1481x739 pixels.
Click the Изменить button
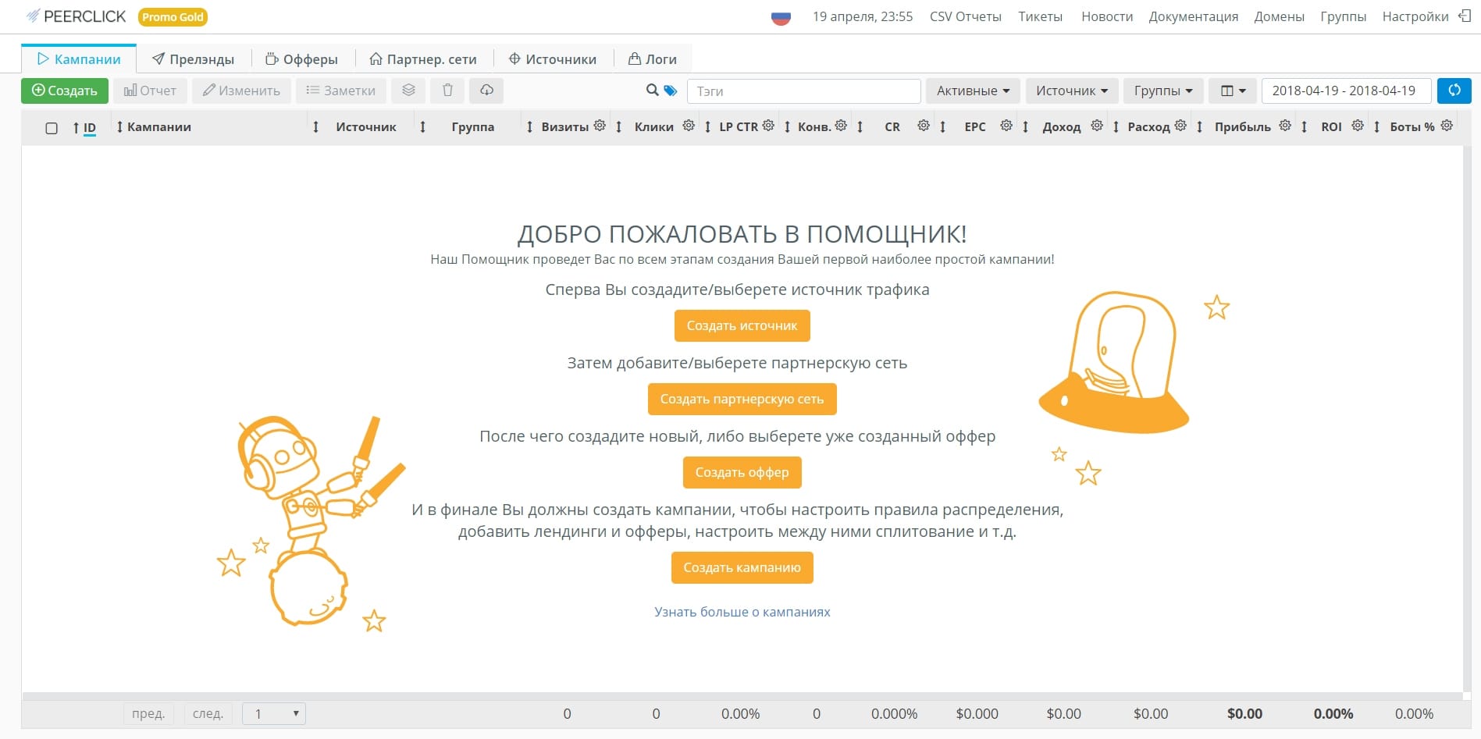tap(241, 91)
